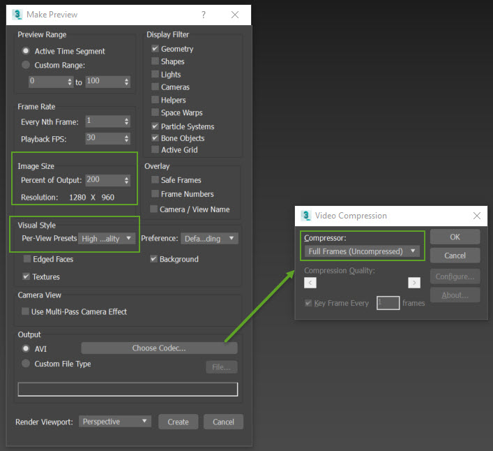This screenshot has width=493, height=451.
Task: Enable Frame Numbers overlay
Action: coord(155,193)
